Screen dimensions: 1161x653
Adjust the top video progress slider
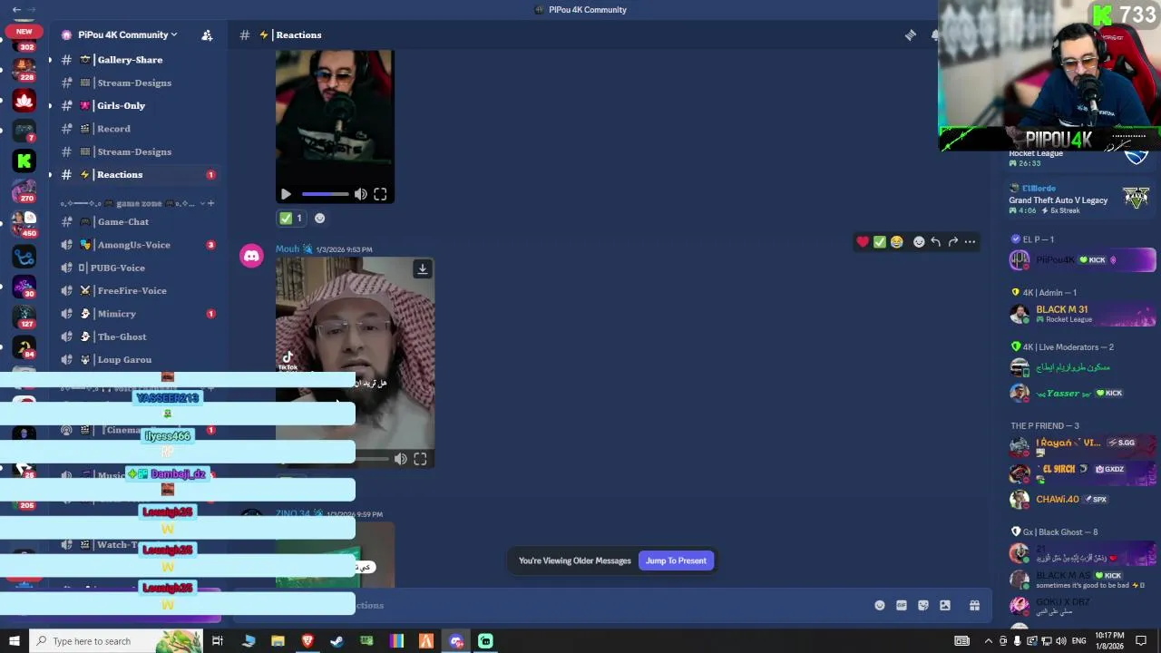325,194
